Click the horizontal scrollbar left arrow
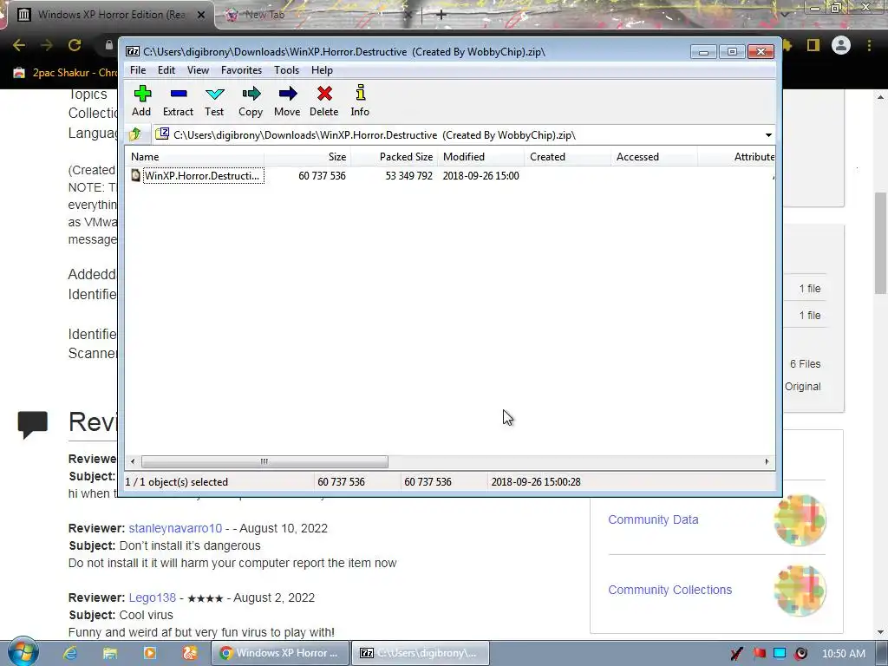Viewport: 888px width, 666px height. pos(133,461)
